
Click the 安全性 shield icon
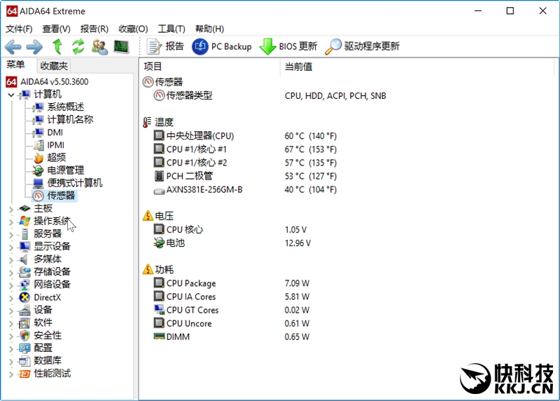[24, 336]
